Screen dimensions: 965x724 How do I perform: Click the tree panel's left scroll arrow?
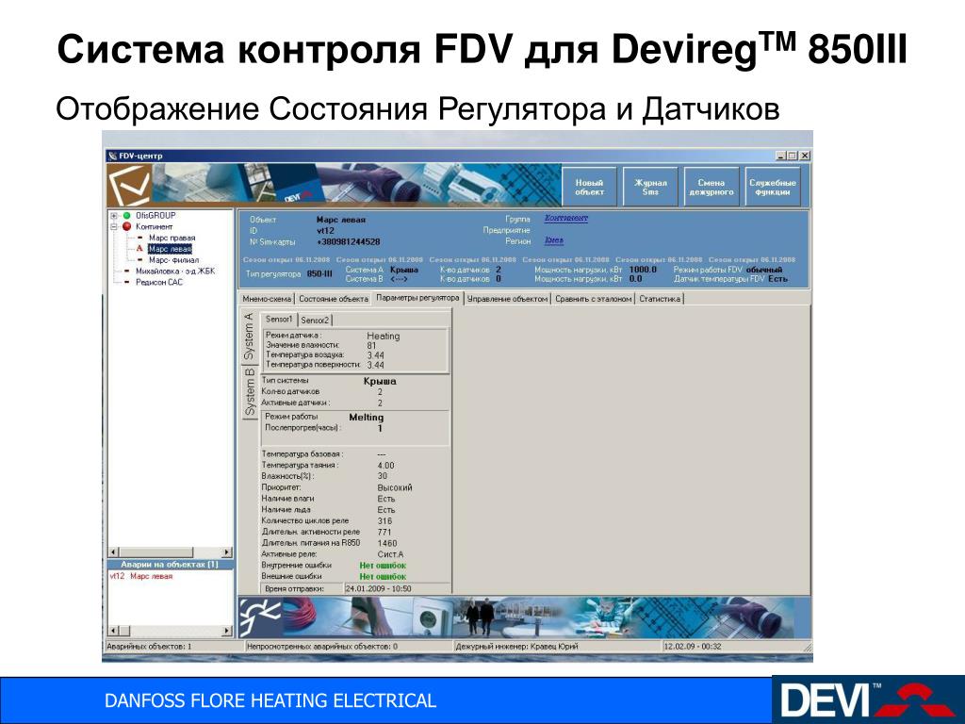pos(113,552)
